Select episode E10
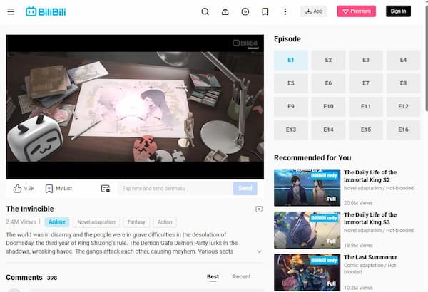 click(328, 106)
